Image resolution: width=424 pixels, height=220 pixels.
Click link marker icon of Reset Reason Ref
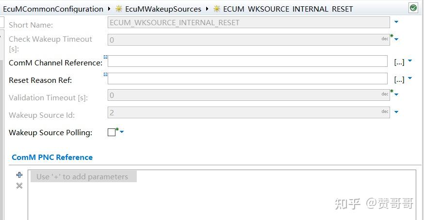click(x=105, y=75)
